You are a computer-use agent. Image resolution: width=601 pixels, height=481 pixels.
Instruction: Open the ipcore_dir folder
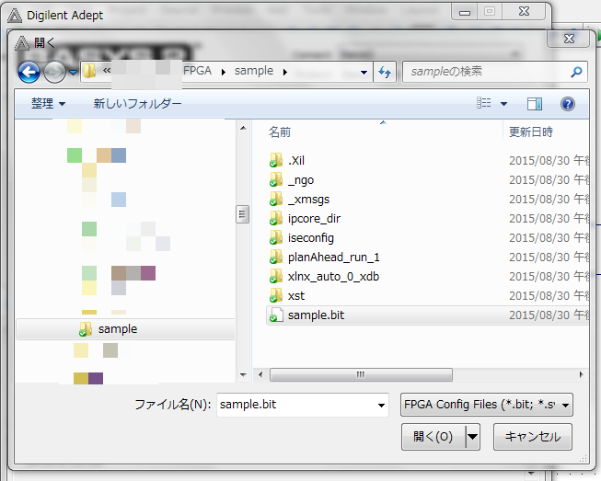point(314,219)
